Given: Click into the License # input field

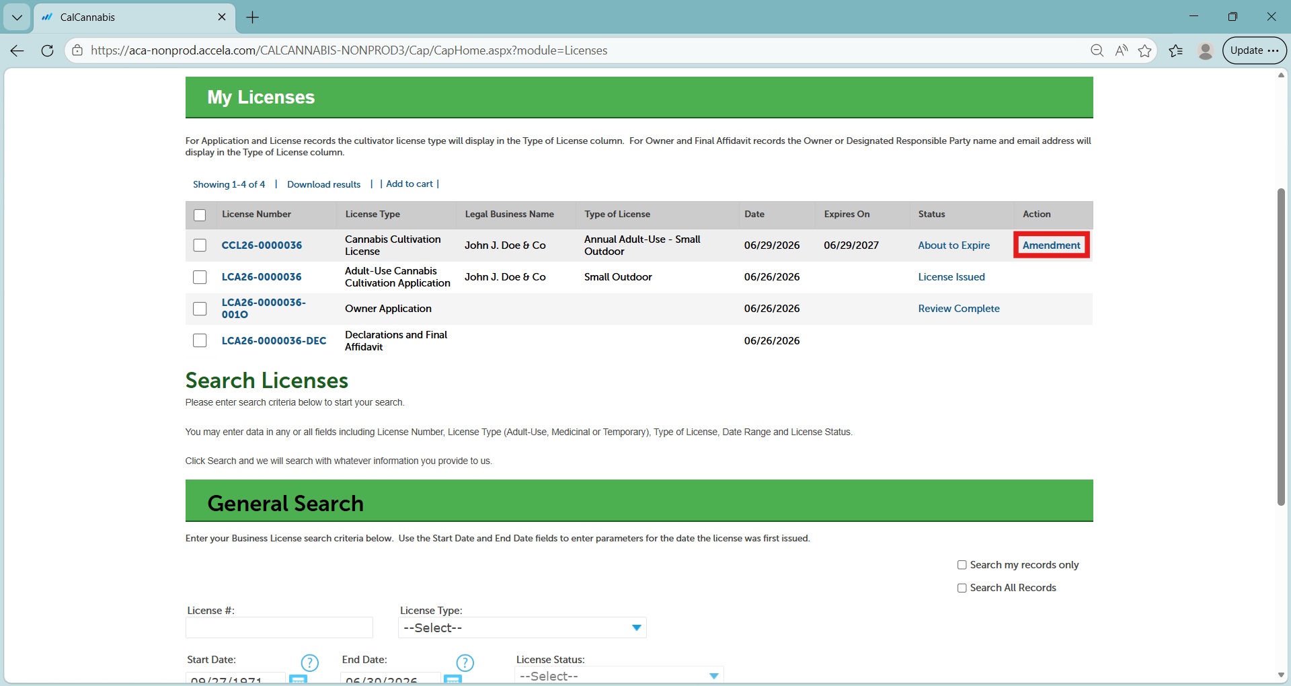Looking at the screenshot, I should [x=279, y=627].
